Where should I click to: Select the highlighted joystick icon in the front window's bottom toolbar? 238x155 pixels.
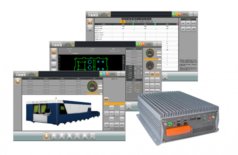[46, 136]
